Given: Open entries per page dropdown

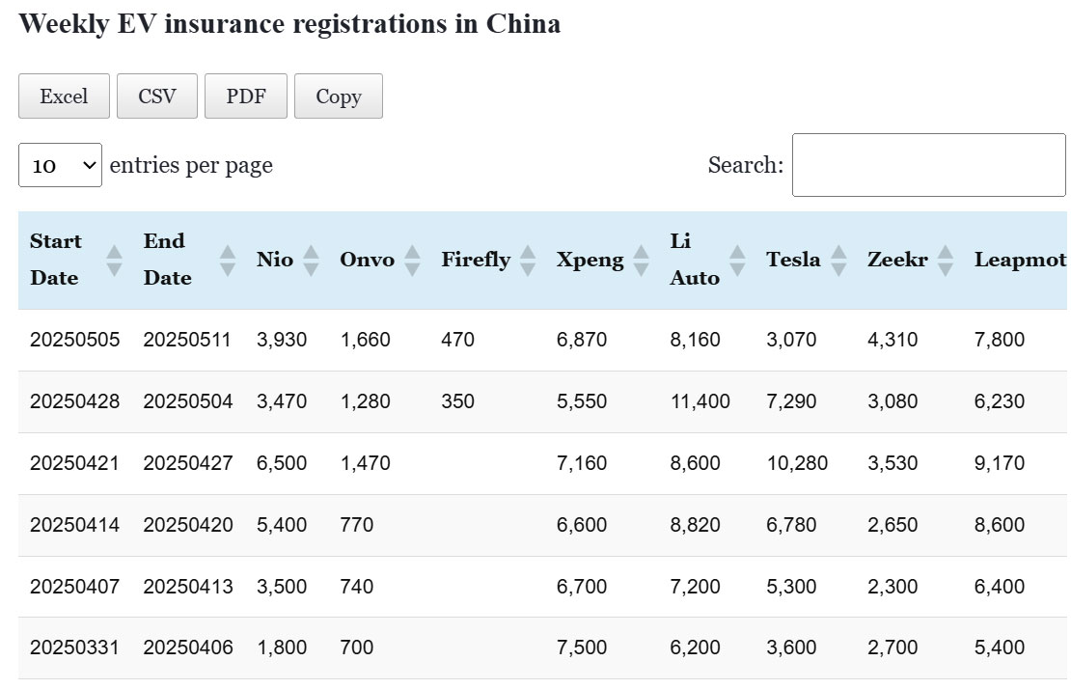Looking at the screenshot, I should [60, 165].
